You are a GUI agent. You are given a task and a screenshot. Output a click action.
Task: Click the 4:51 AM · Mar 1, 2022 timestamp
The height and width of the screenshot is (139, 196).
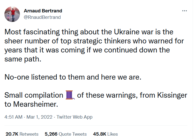pyautogui.click(x=29, y=117)
